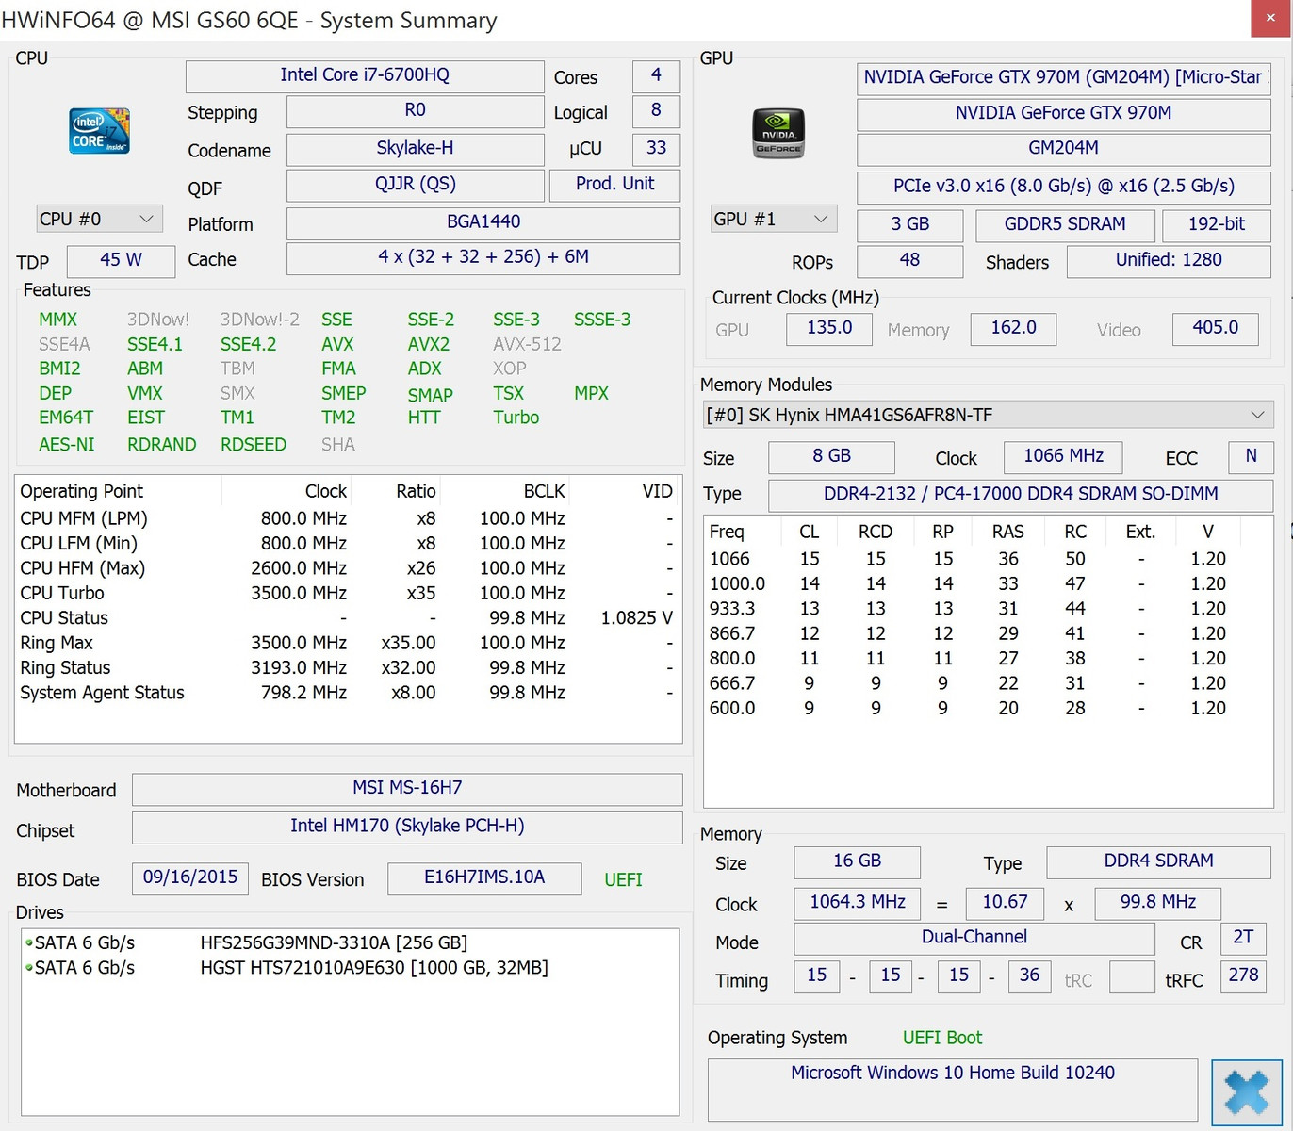Click the green status dot for the HFS256G39MND drive
Screen dimensions: 1293x1131
[29, 942]
